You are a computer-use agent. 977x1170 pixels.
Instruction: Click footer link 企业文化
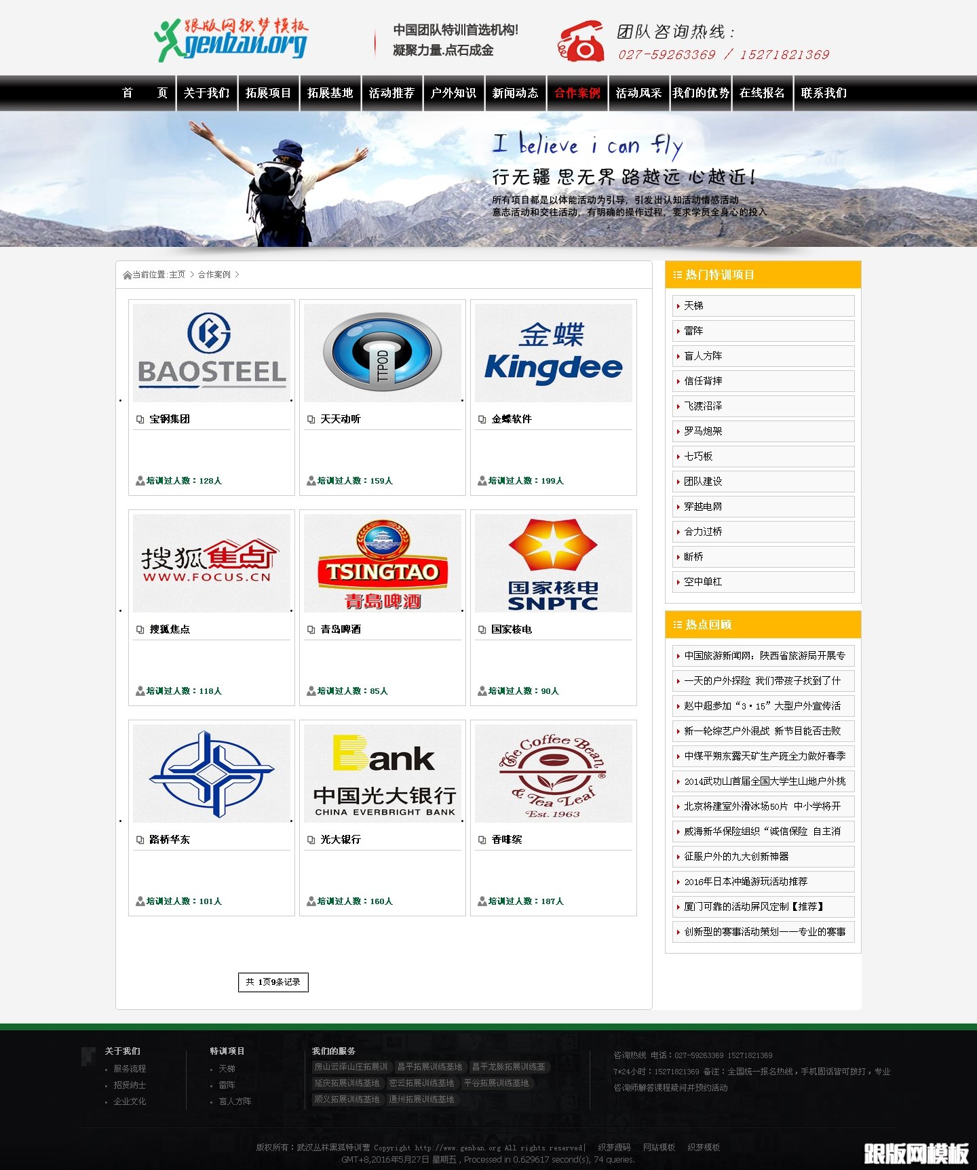130,1101
